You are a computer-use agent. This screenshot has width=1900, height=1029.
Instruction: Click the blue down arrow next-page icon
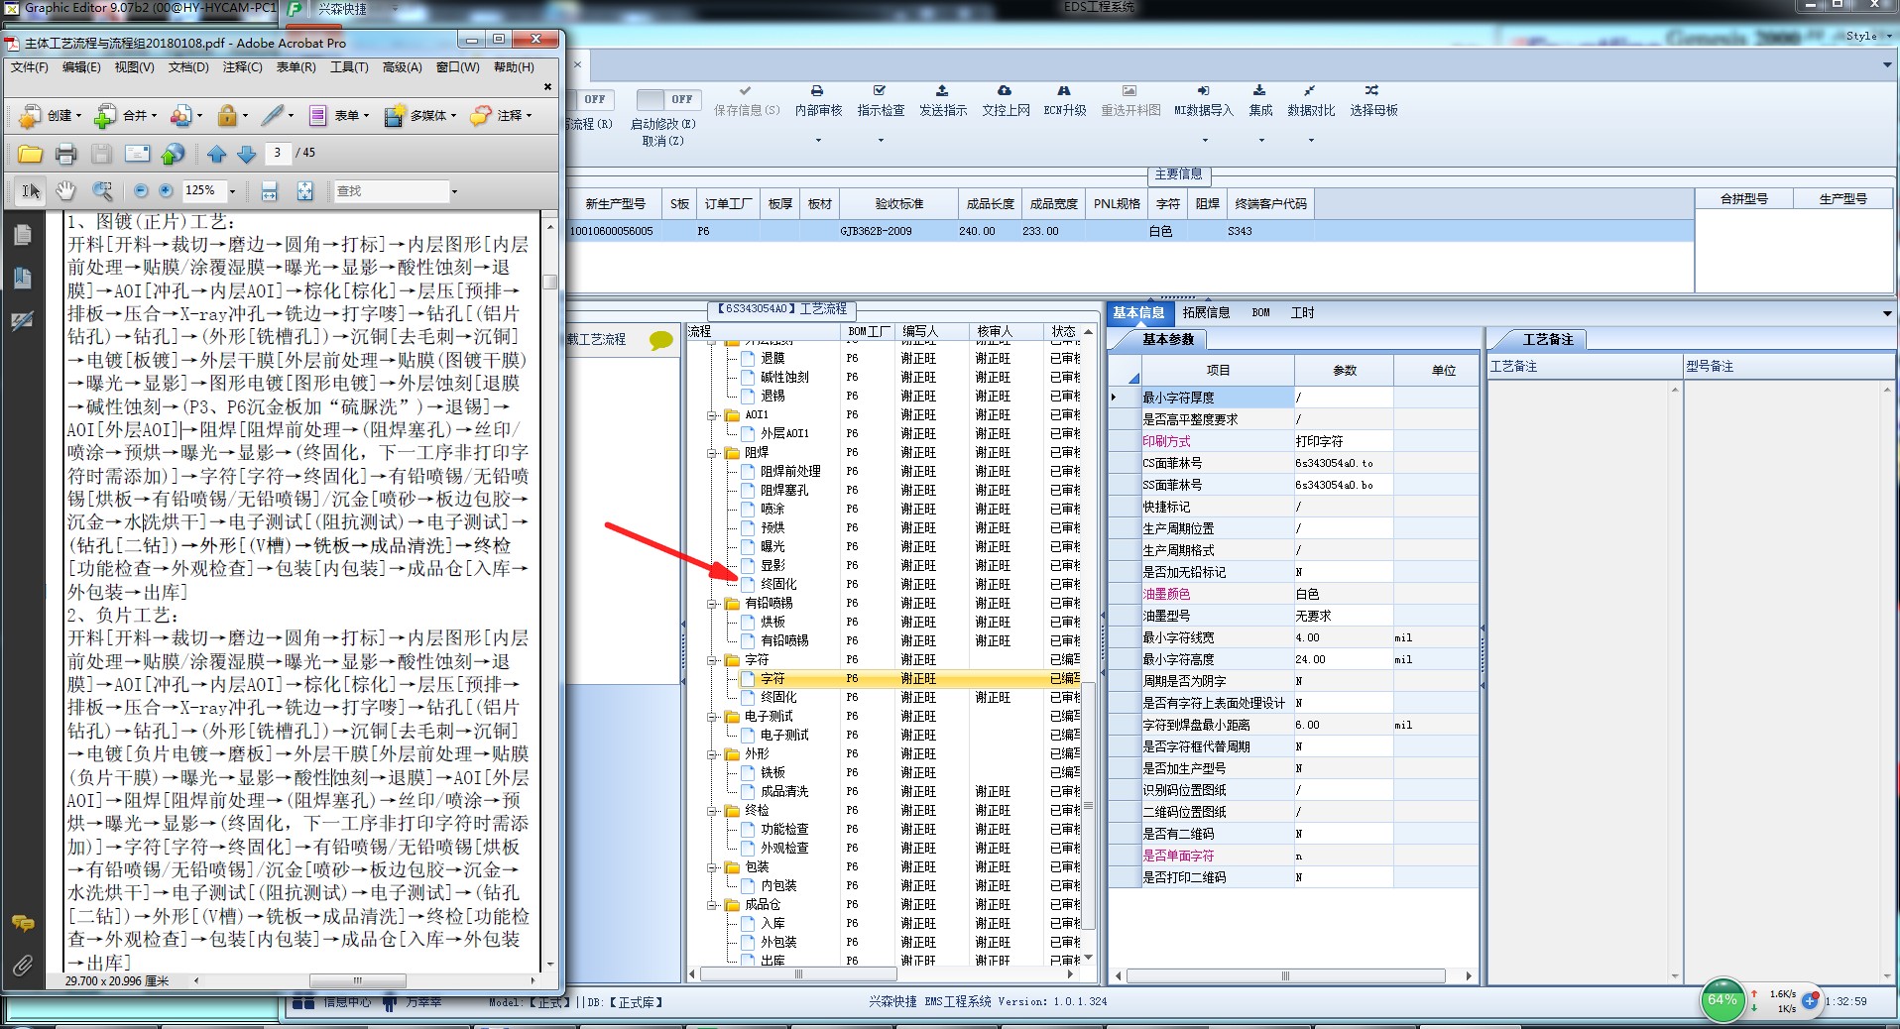[x=246, y=154]
